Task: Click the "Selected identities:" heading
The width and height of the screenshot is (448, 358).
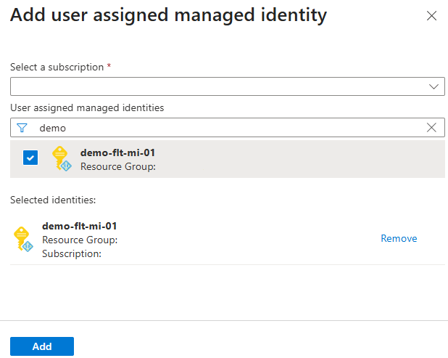Action: (x=53, y=199)
